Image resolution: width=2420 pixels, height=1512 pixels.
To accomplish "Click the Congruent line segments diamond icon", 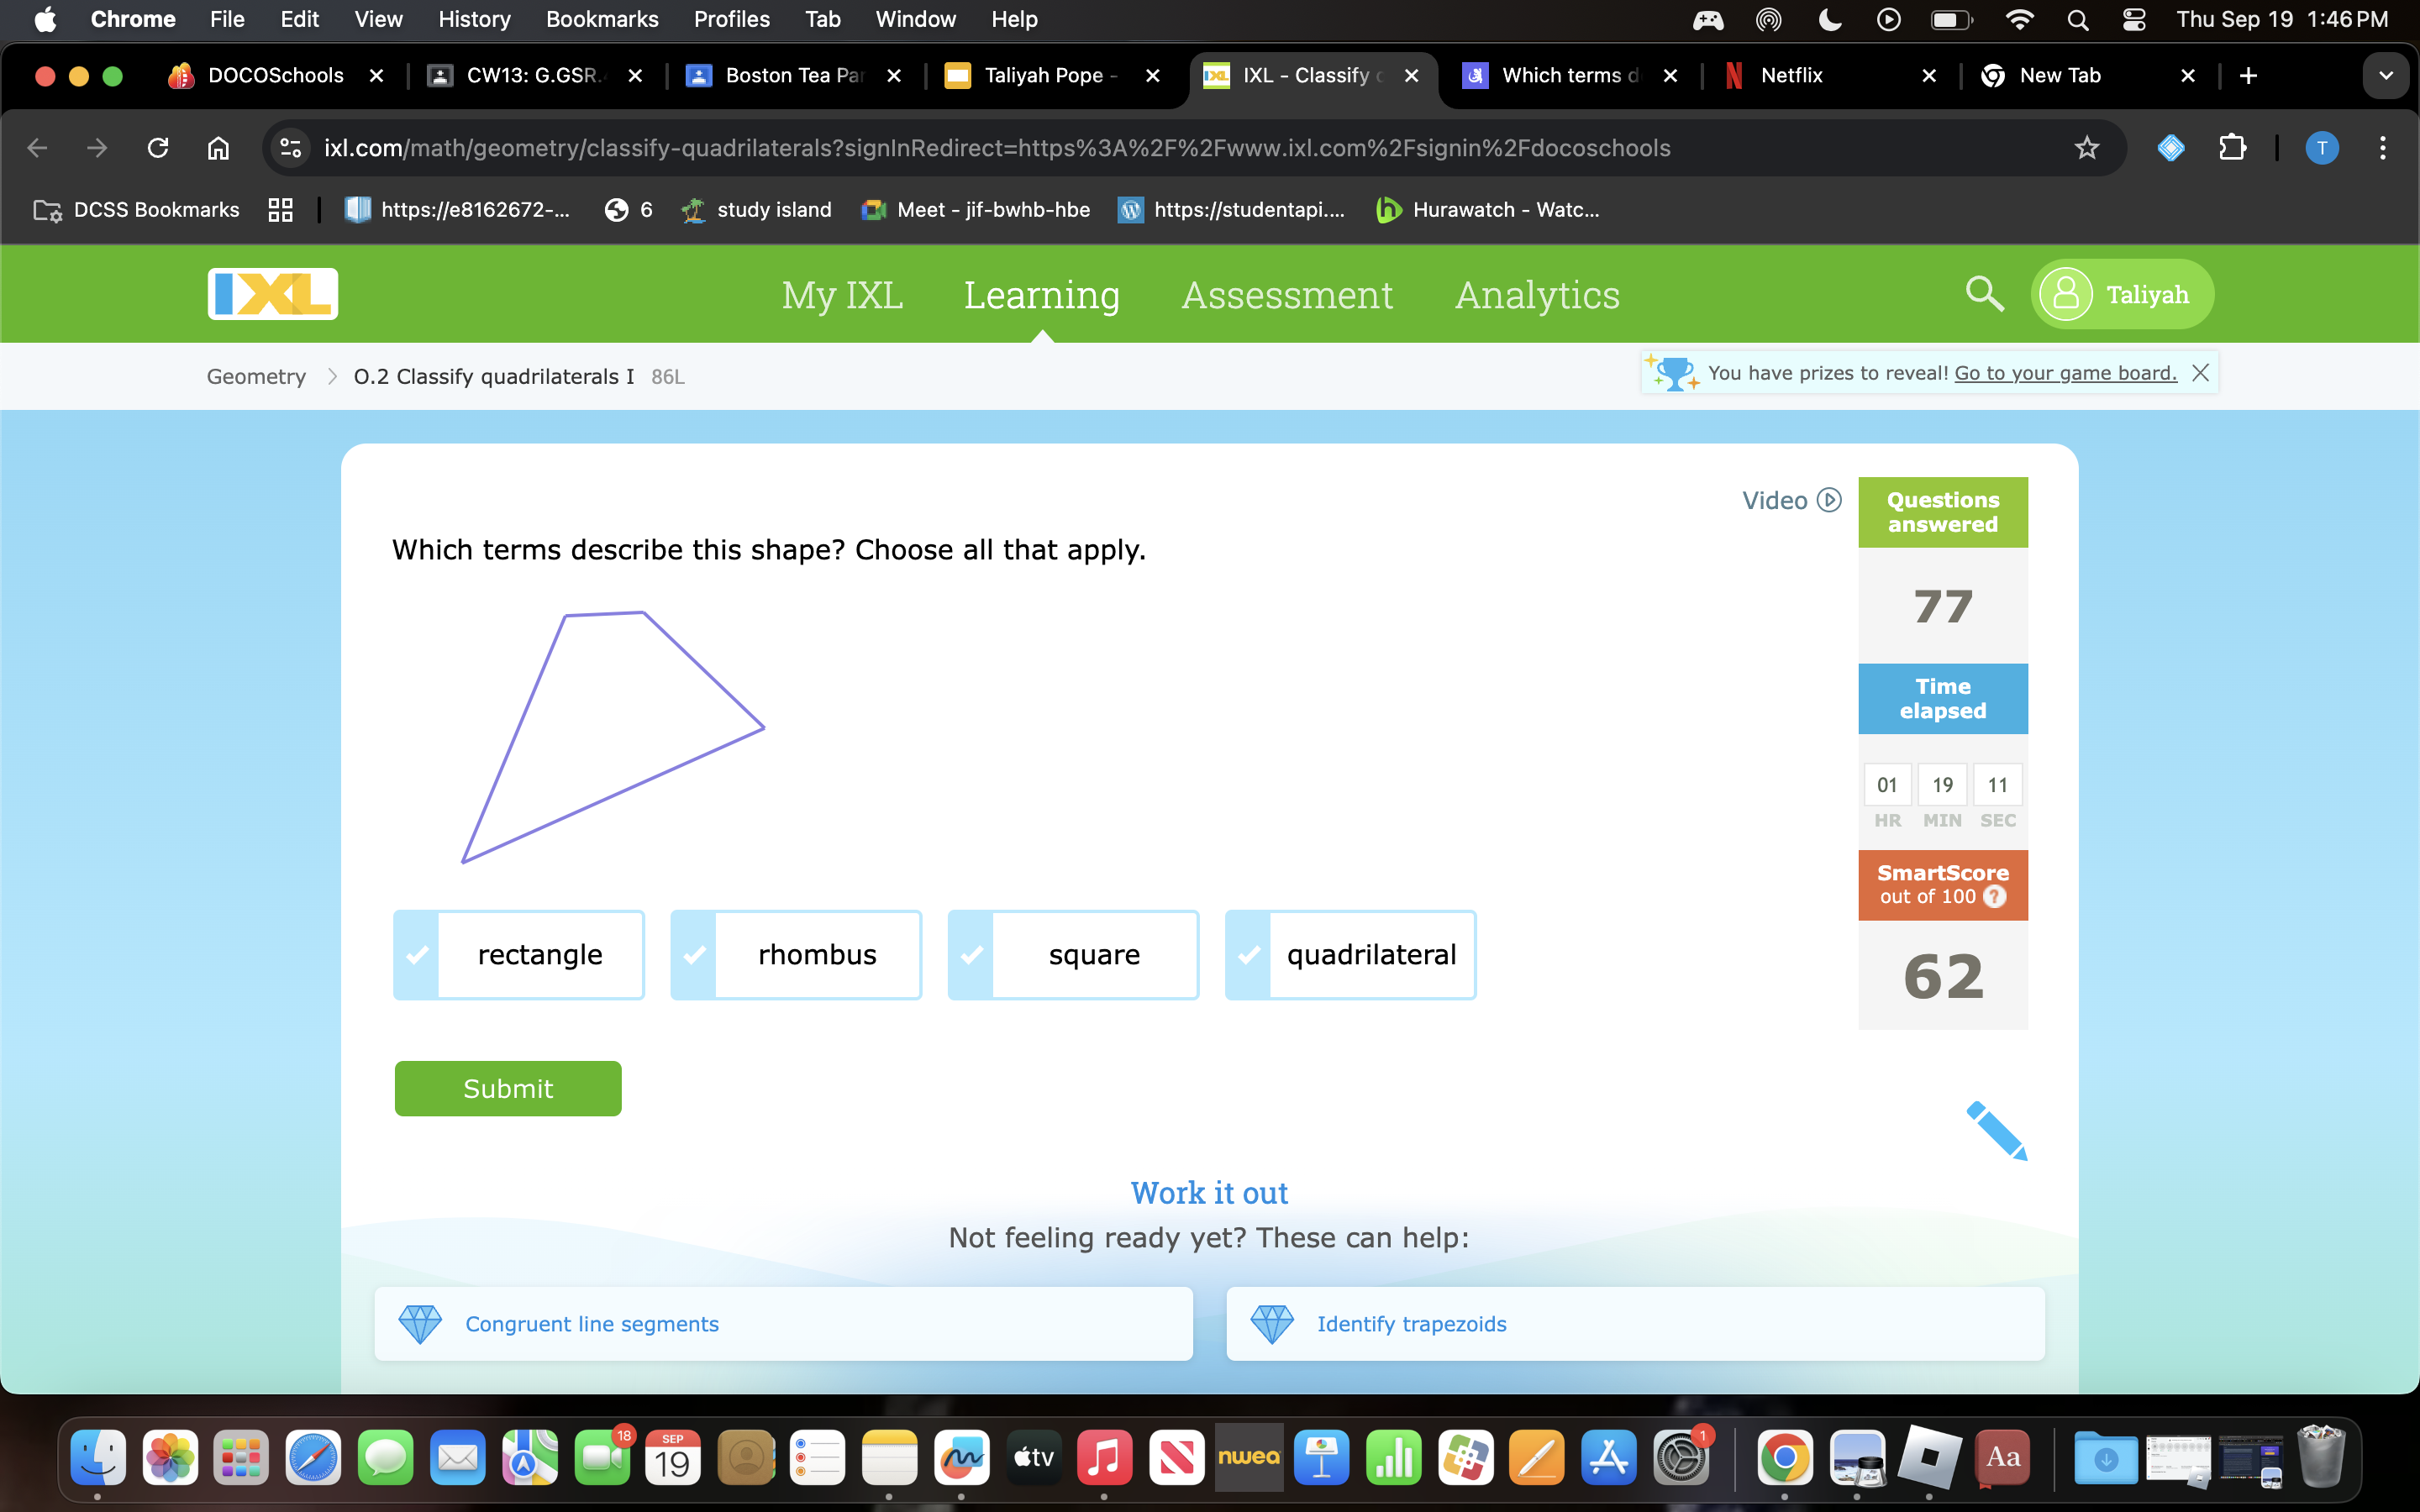I will (418, 1324).
